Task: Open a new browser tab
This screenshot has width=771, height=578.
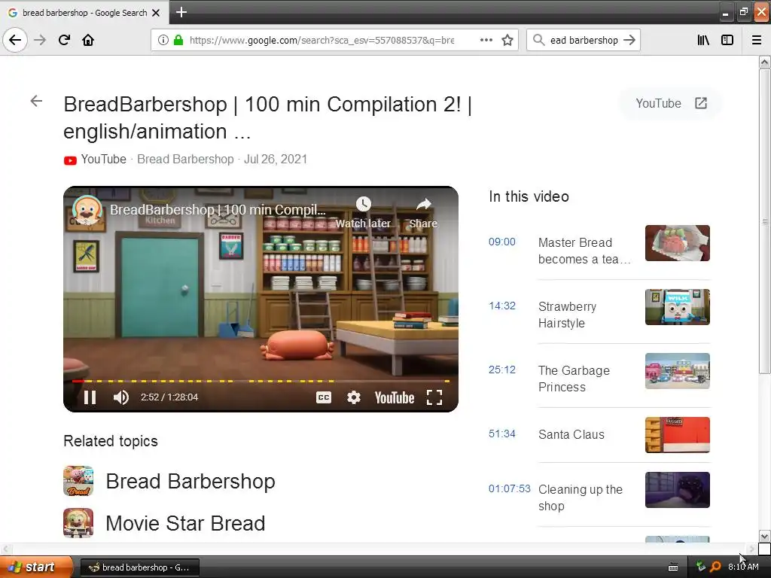Action: click(181, 12)
